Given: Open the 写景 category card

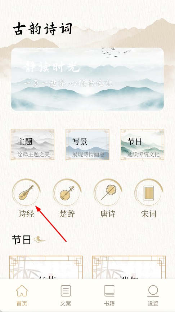Looking at the screenshot, I should (87, 144).
